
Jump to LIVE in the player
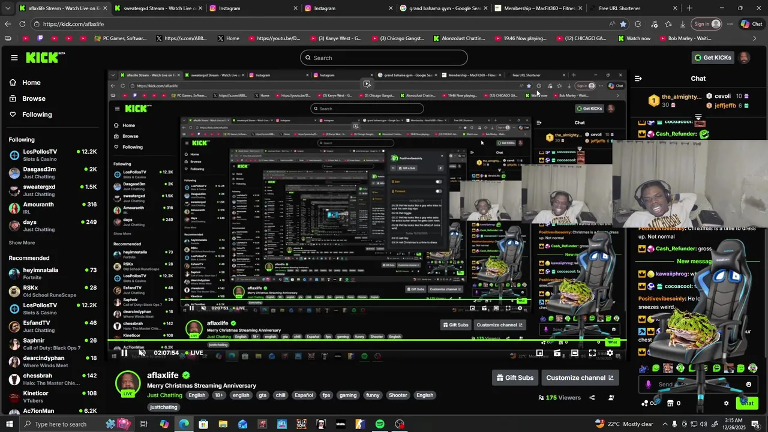[193, 353]
